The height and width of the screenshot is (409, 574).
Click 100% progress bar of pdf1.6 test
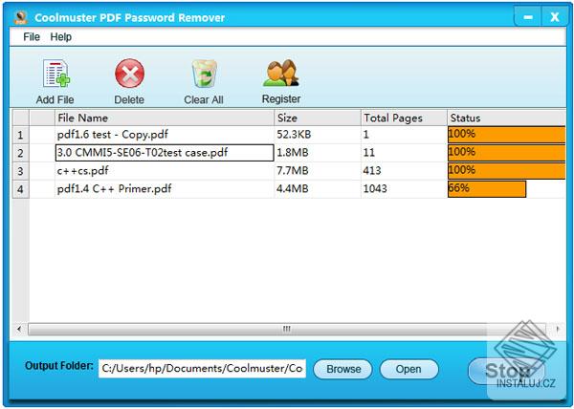click(x=507, y=135)
